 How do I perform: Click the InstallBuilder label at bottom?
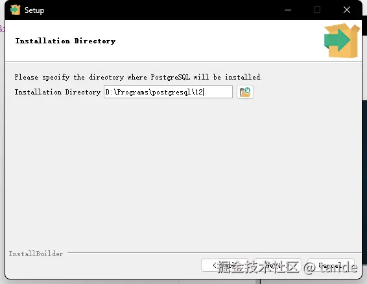(x=36, y=254)
